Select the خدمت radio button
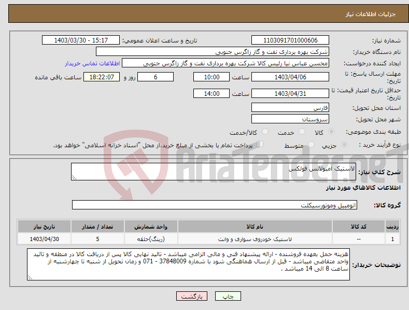The image size is (409, 310). pos(302,132)
